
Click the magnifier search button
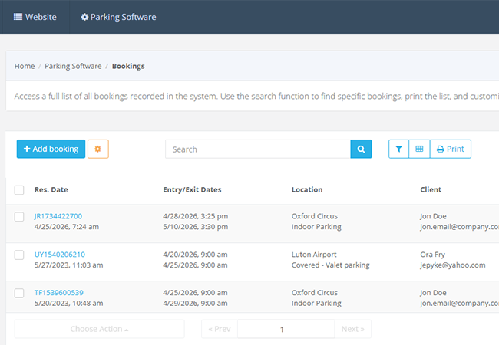[361, 149]
